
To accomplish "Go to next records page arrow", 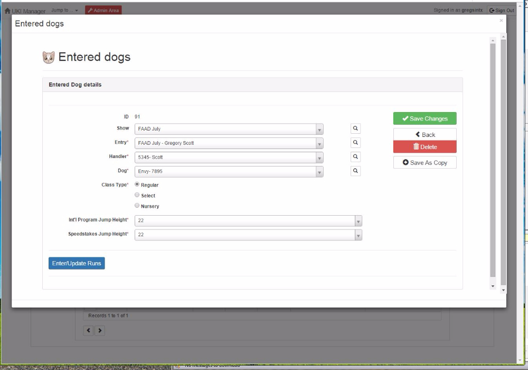I will [x=100, y=330].
